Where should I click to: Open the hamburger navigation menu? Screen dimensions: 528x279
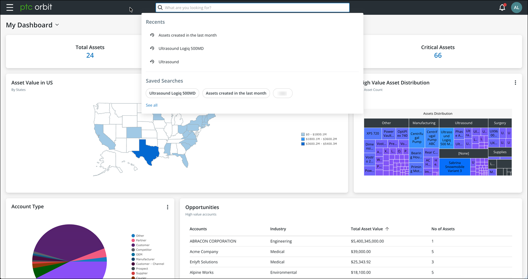10,7
